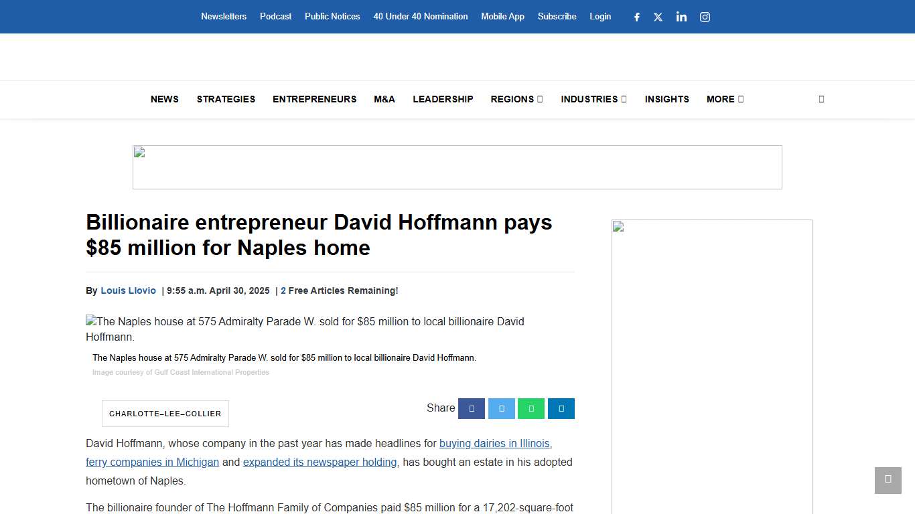Click the Instagram icon in top bar

705,17
